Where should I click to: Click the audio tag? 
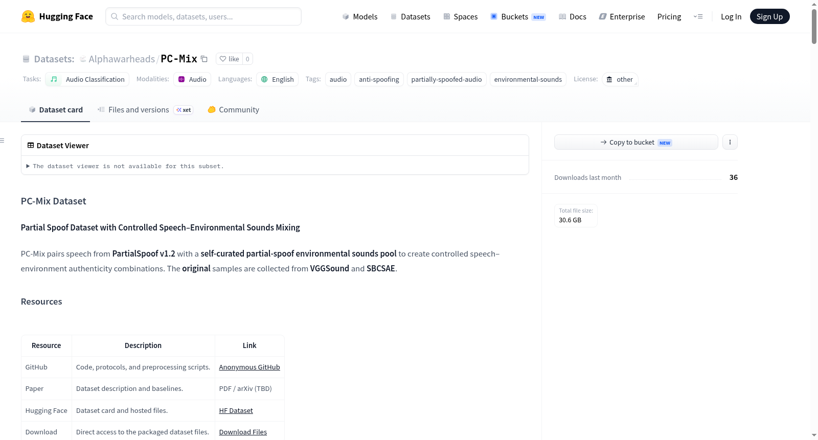[x=338, y=79]
